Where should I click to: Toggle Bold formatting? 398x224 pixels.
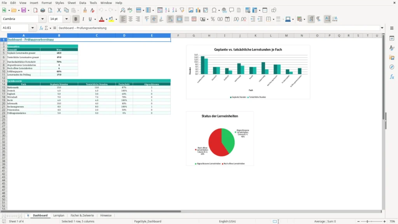(76, 19)
